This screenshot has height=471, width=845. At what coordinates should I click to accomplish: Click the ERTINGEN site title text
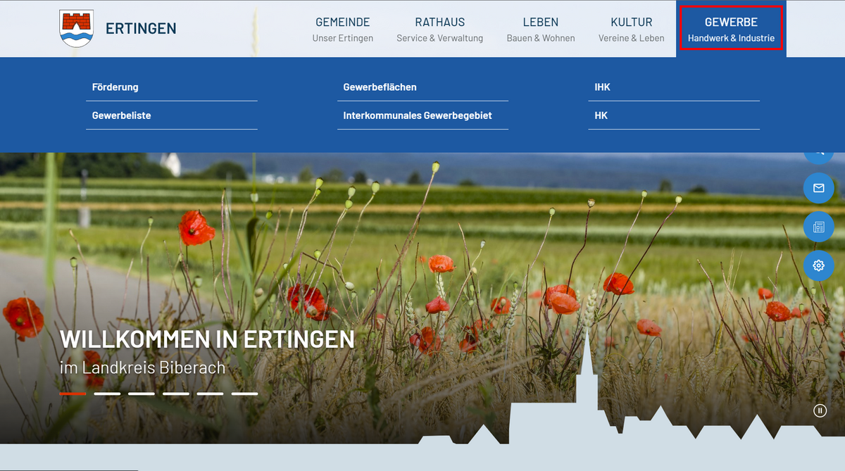[x=141, y=29]
